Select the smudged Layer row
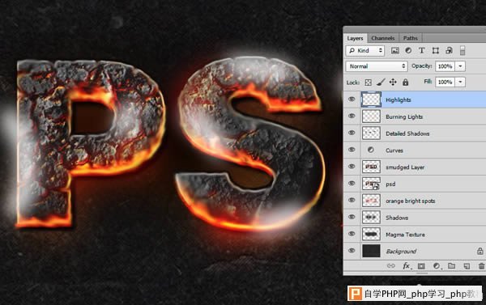Screen dimensions: 486x305 [415, 167]
